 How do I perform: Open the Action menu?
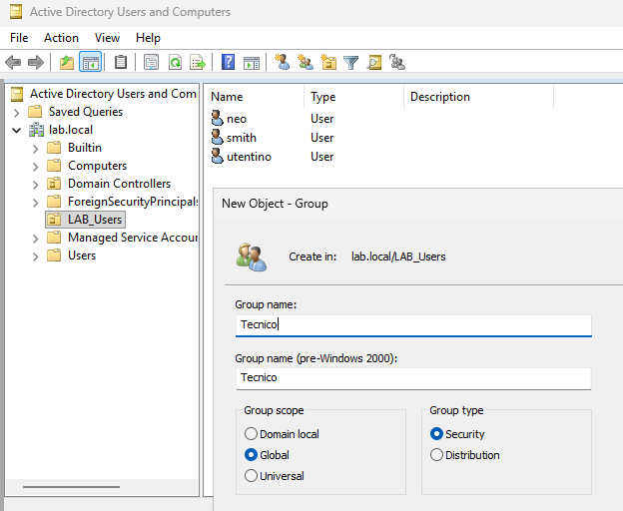61,37
